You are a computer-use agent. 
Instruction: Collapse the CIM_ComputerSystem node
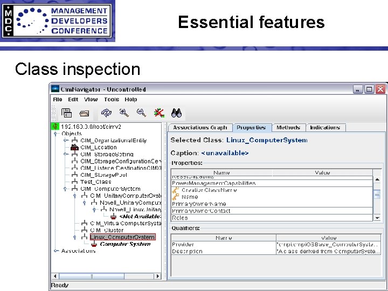click(65, 189)
